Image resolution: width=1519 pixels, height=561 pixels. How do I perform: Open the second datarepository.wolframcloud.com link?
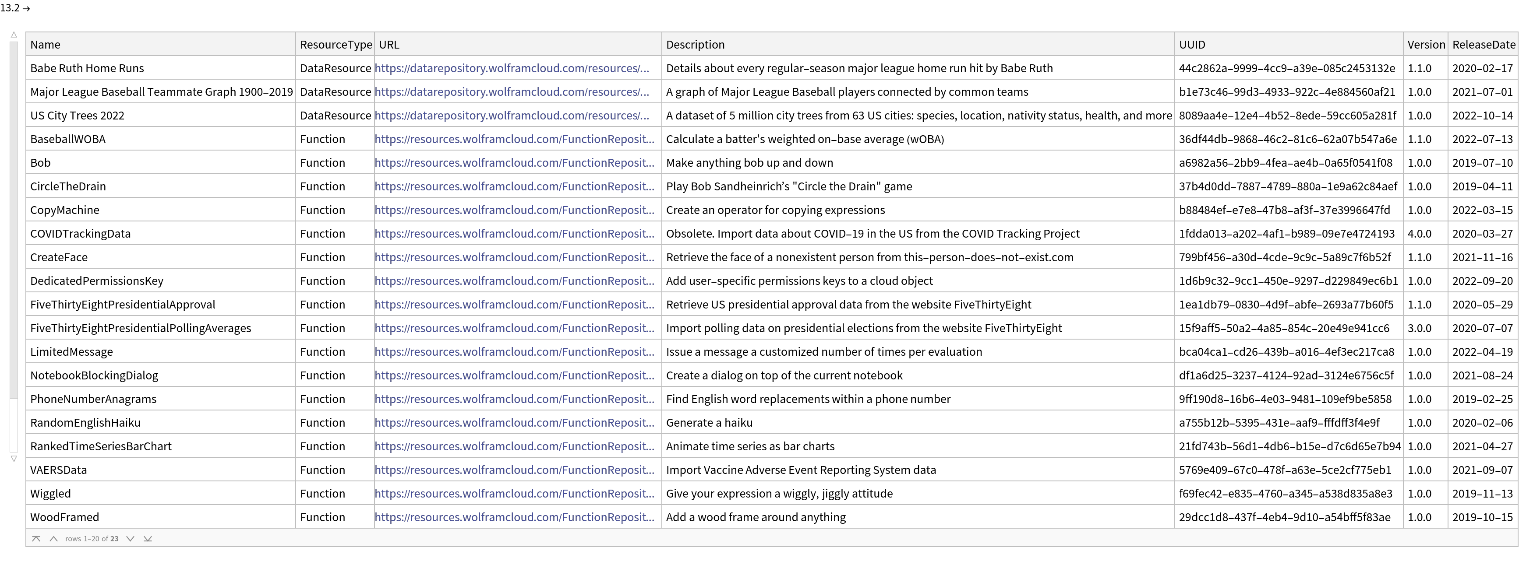coord(512,92)
